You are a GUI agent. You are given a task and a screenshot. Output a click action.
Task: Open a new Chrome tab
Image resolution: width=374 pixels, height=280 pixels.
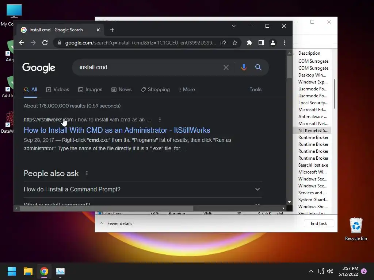pyautogui.click(x=112, y=30)
